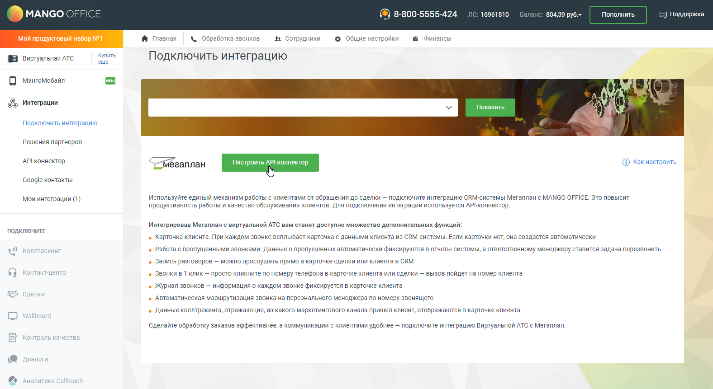
Task: Click the Общие настройки gear icon
Action: point(337,39)
